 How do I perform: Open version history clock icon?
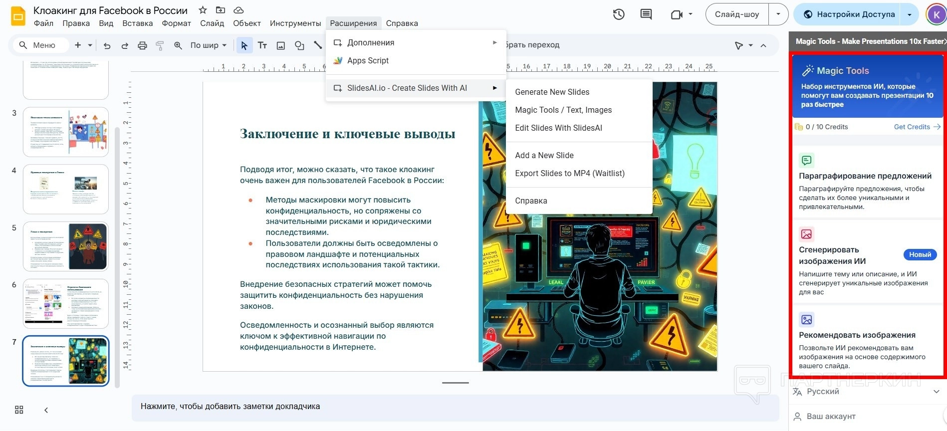[x=619, y=14]
